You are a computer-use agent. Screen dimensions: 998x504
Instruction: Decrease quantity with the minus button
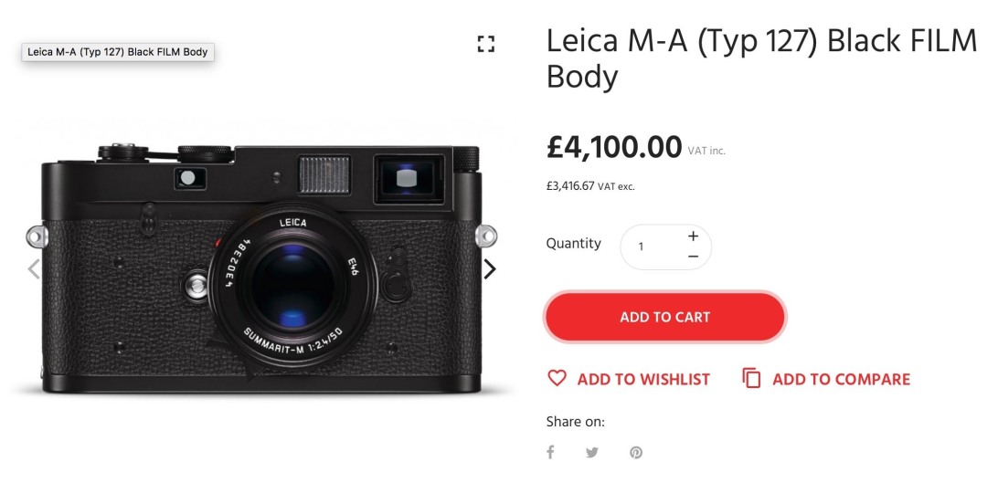(693, 257)
